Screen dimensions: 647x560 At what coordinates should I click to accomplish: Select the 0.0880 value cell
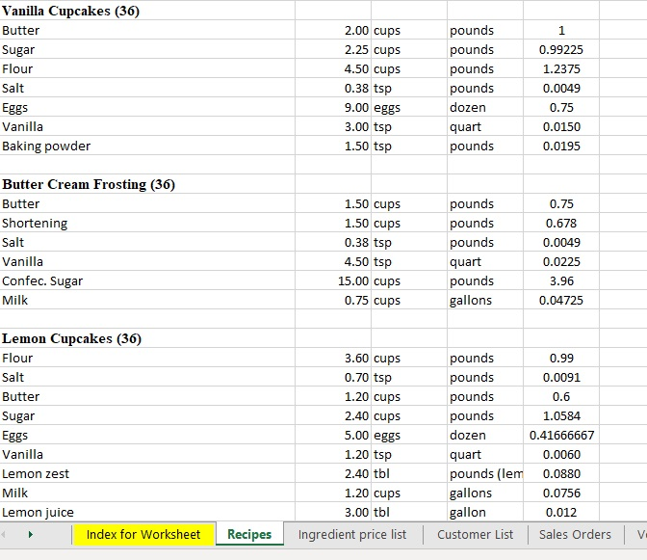click(x=561, y=473)
